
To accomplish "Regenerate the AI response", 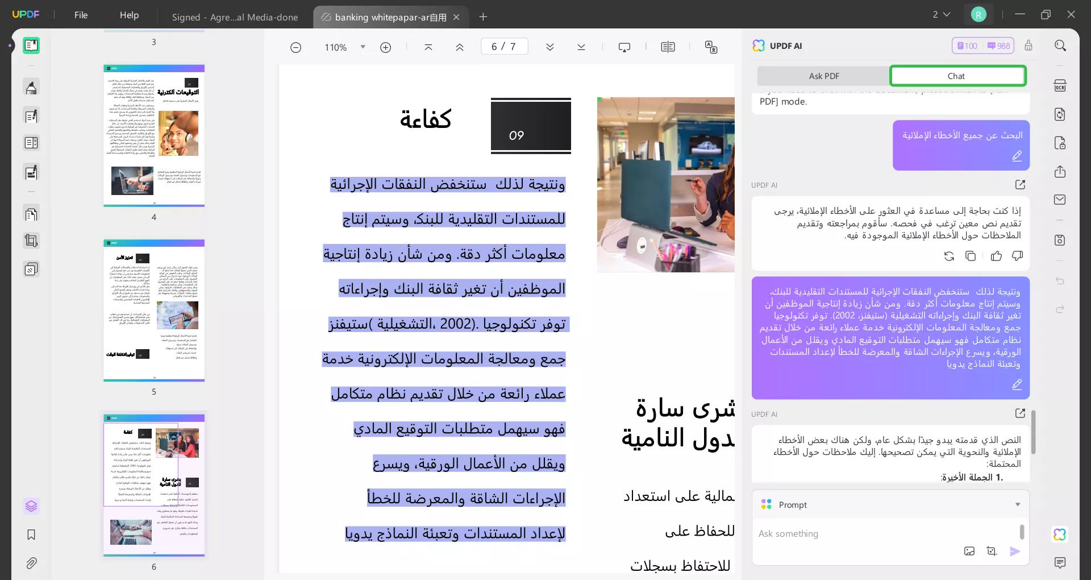I will click(949, 256).
